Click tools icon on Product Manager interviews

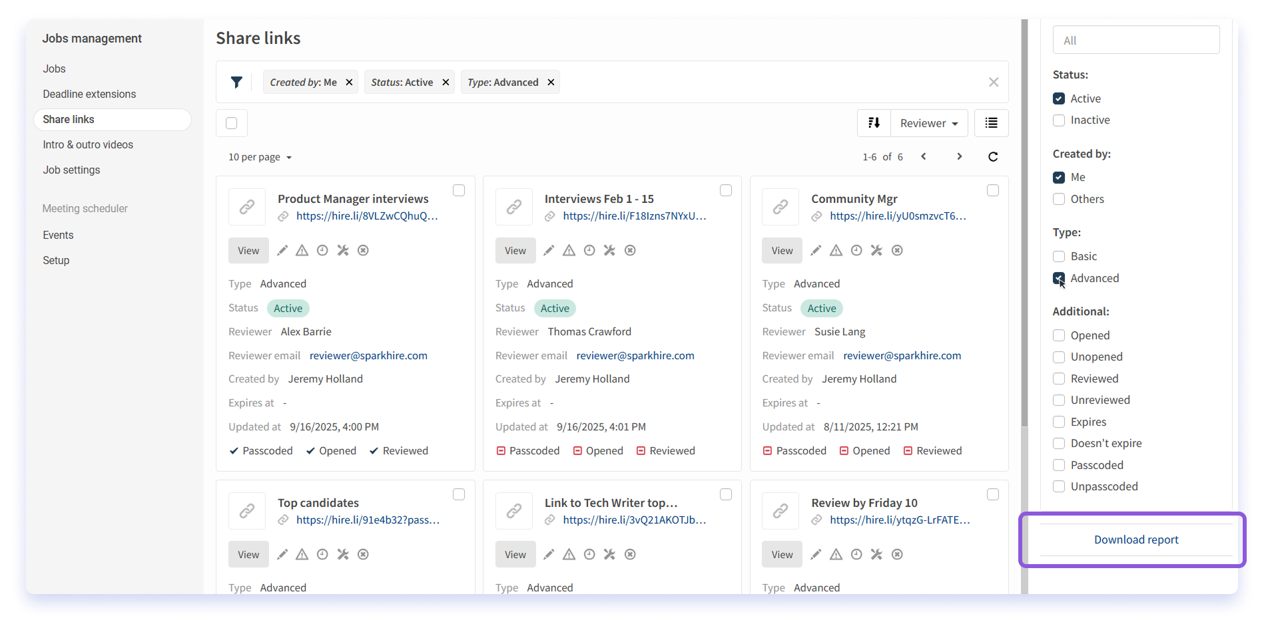click(x=343, y=251)
